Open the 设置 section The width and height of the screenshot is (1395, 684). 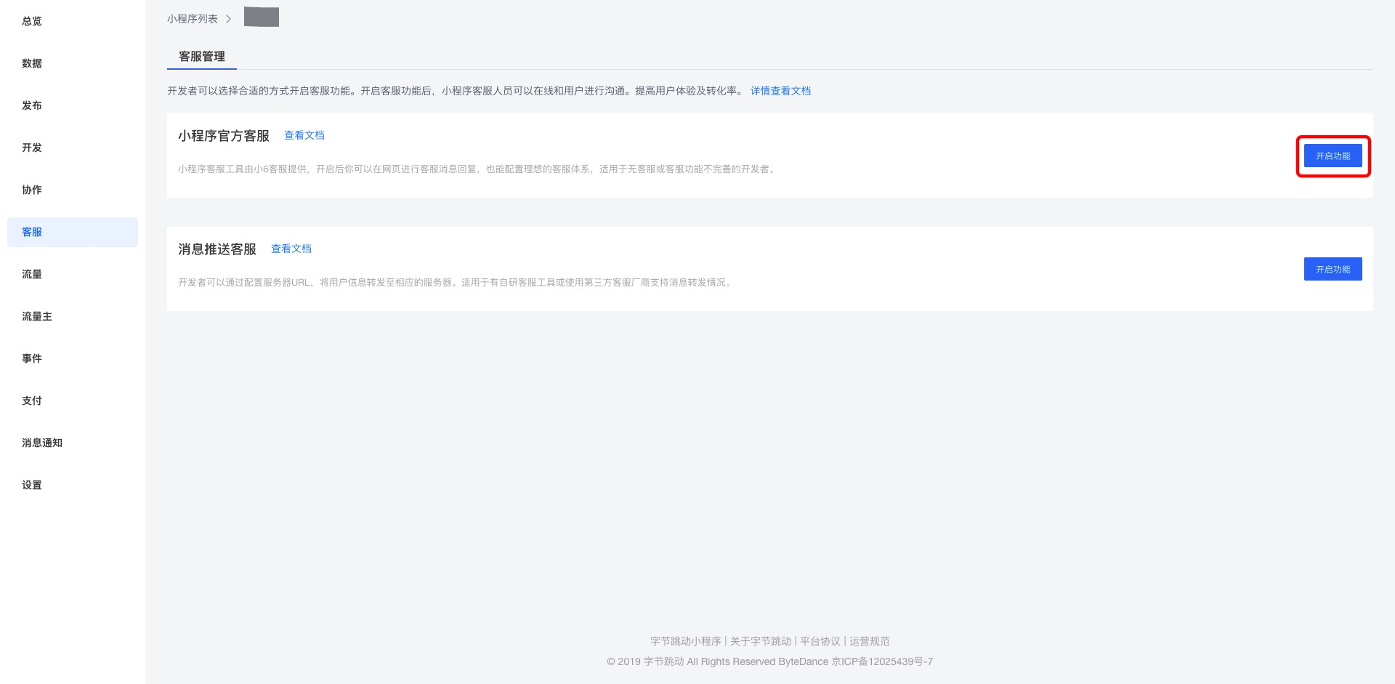coord(32,485)
